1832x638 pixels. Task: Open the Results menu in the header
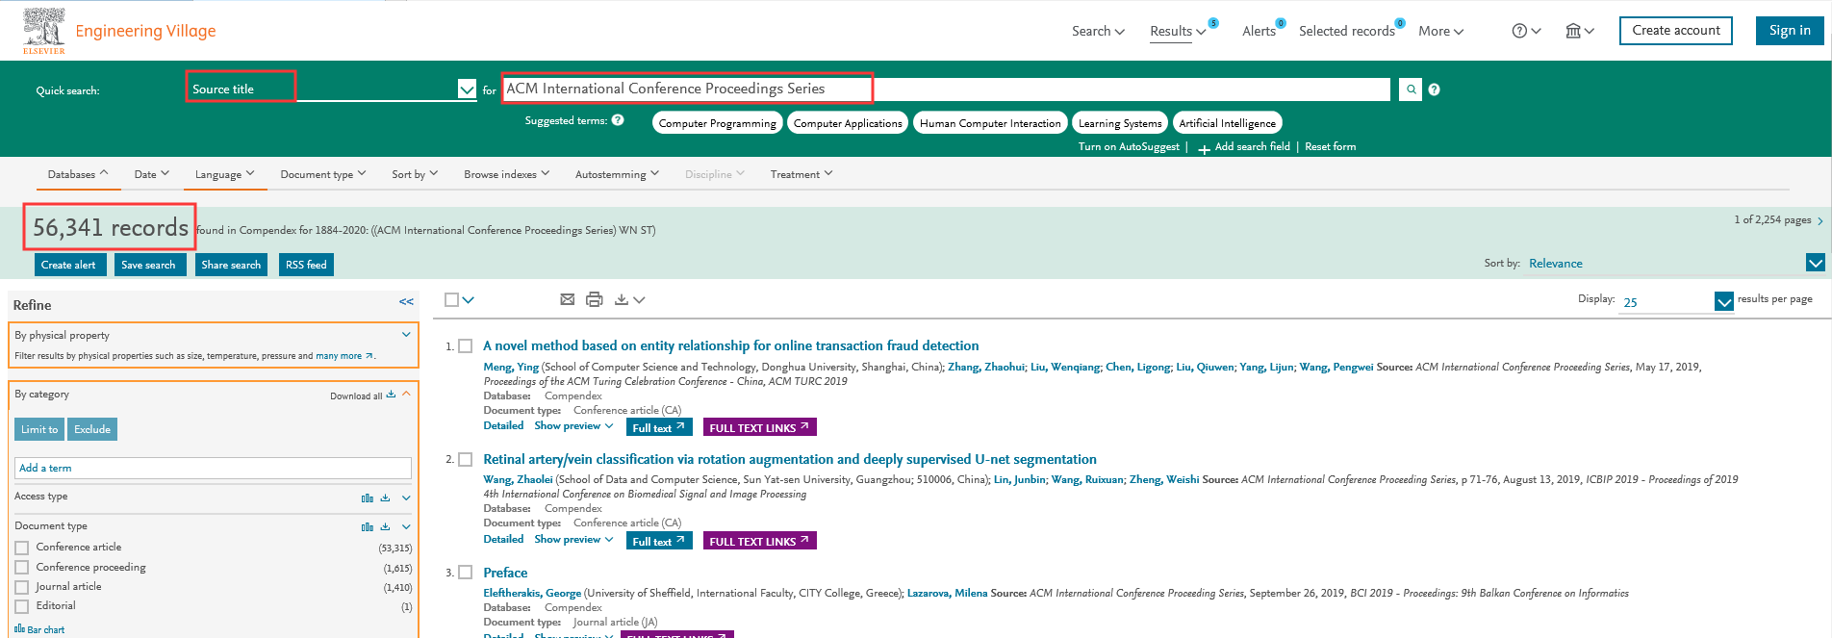point(1178,31)
